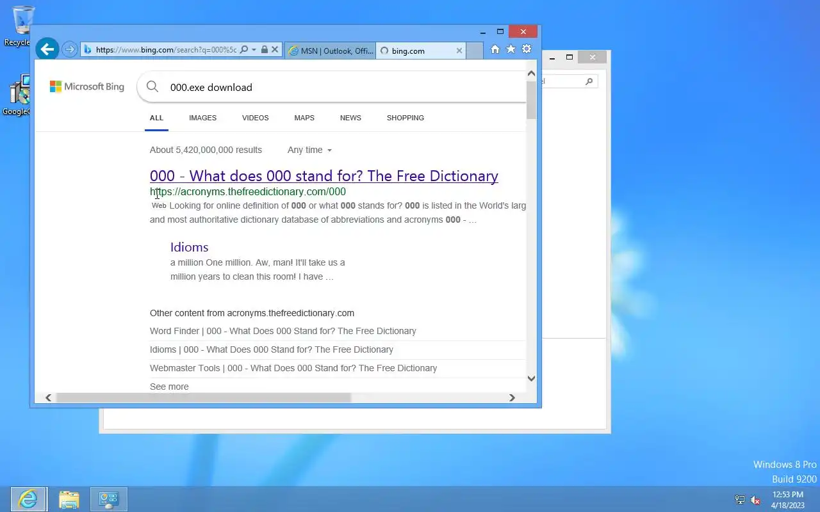This screenshot has height=512, width=820.
Task: Click the search magnifier in address bar
Action: (x=243, y=49)
